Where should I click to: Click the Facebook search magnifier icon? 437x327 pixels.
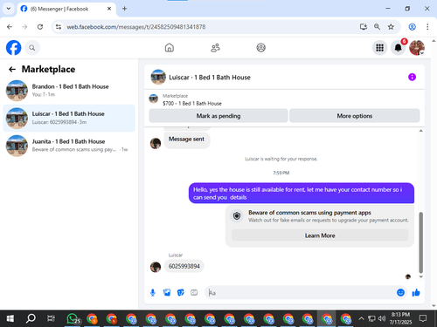pyautogui.click(x=32, y=48)
